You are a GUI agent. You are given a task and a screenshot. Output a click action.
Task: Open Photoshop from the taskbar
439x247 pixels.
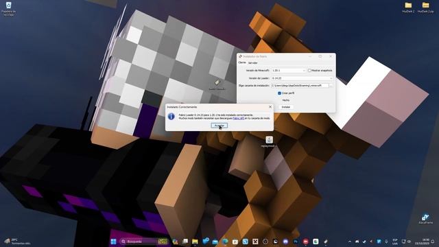coord(296,242)
